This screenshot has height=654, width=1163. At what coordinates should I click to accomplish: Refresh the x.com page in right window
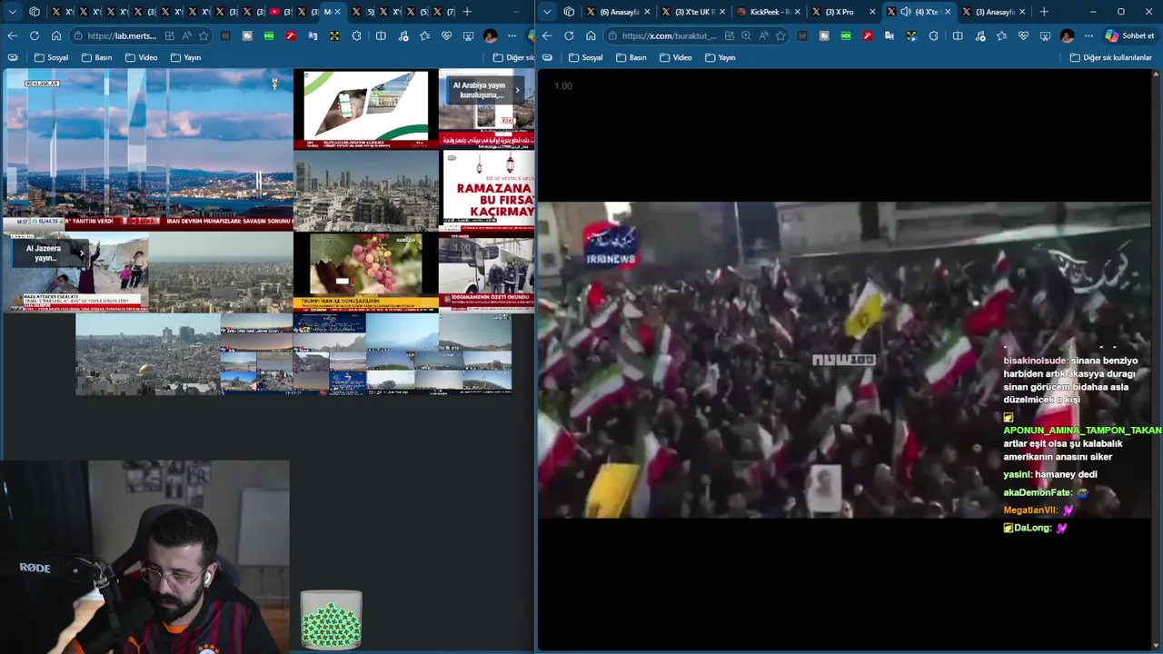(569, 35)
